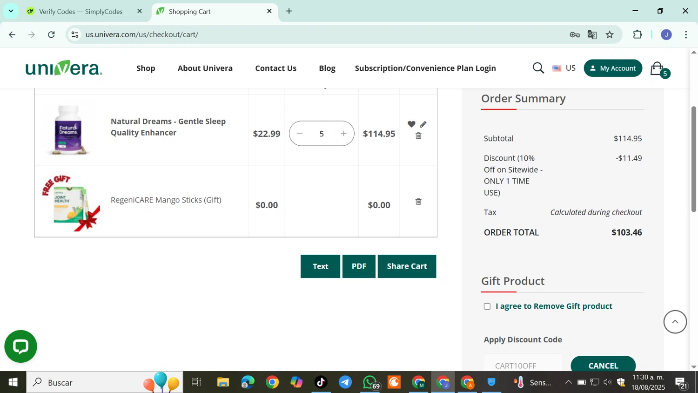Tick I agree to Remove Gift product
The height and width of the screenshot is (393, 698).
point(487,306)
